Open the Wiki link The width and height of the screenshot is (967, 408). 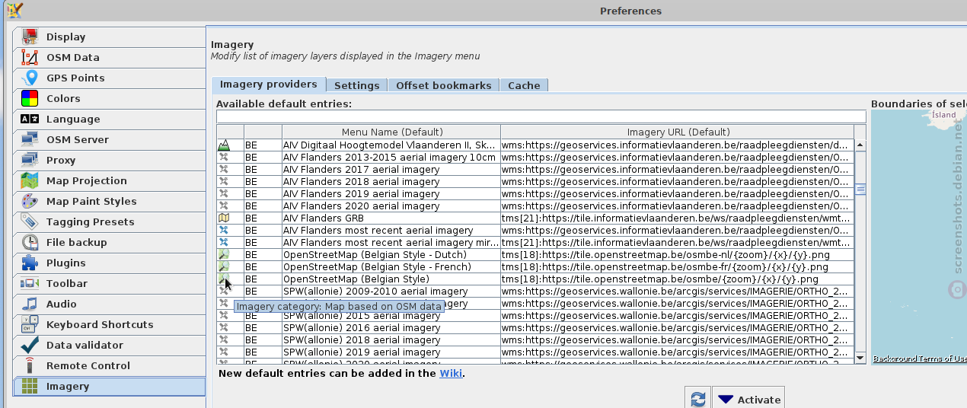450,373
